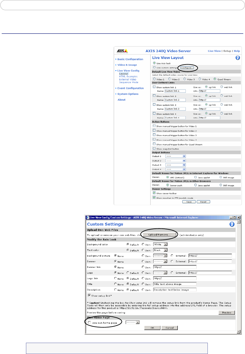
Task: Expand Basic Configuration menu
Action: 130,59
